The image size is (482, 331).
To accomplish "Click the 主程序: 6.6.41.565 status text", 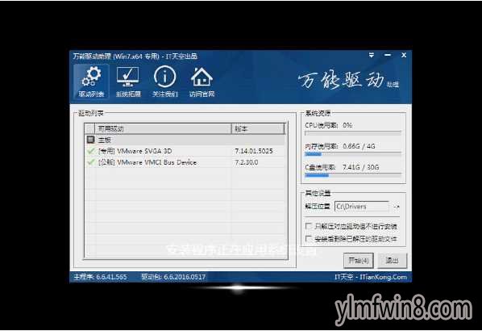I will coord(100,277).
